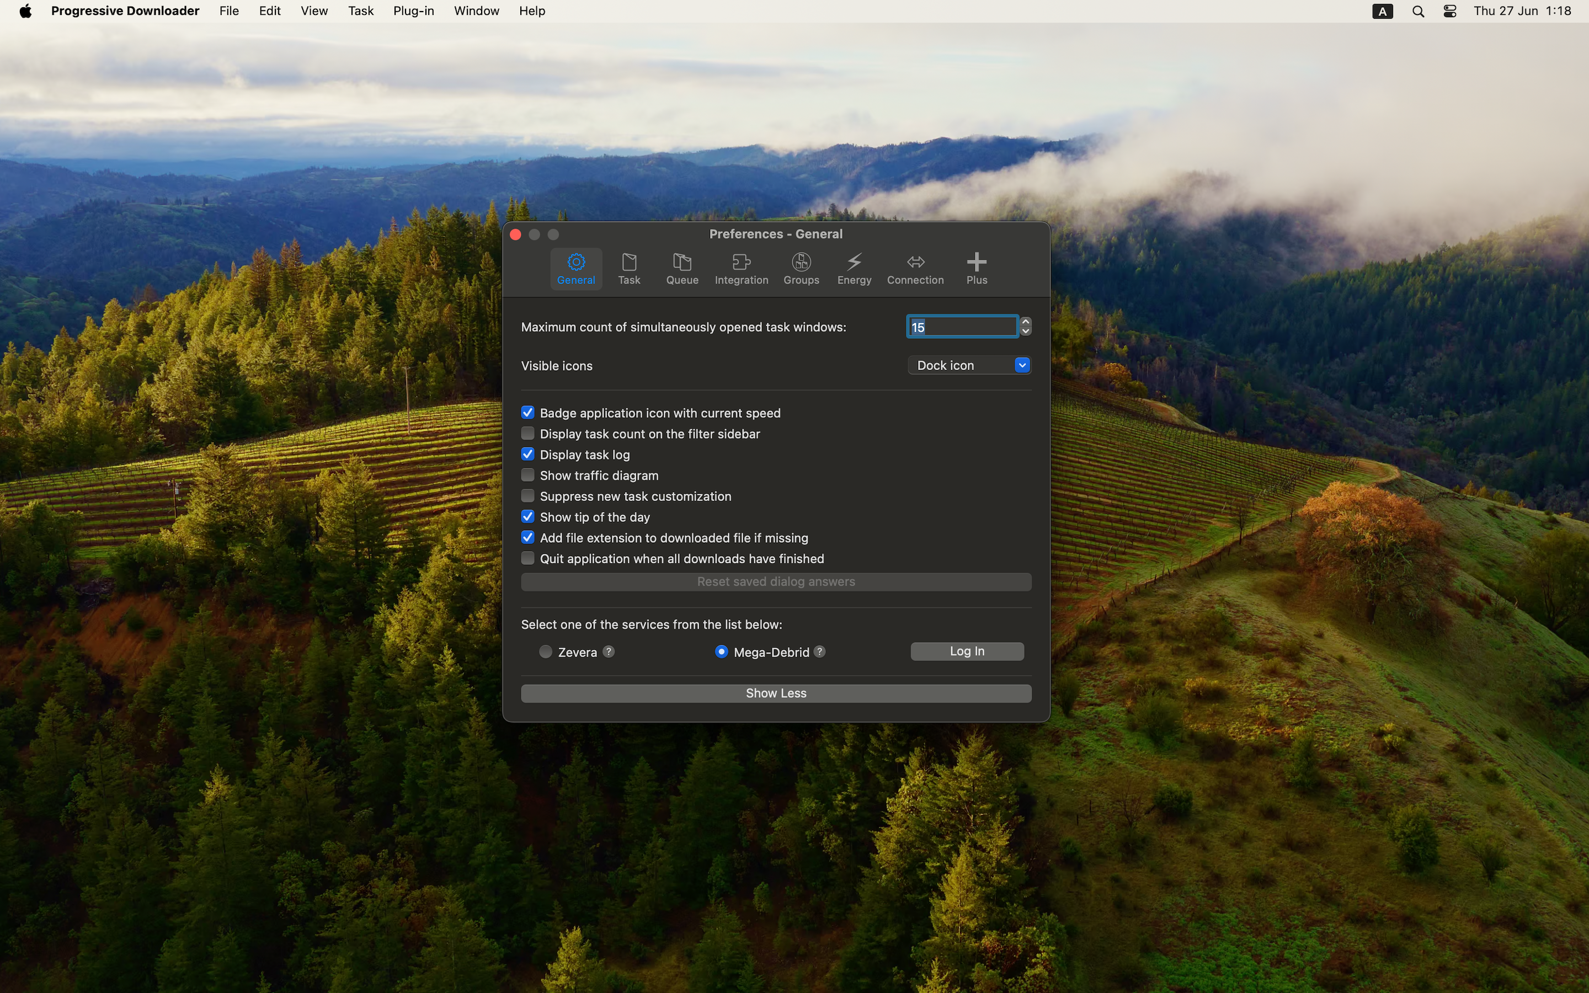Open the Task menu in menu bar
The image size is (1589, 993).
click(x=360, y=11)
